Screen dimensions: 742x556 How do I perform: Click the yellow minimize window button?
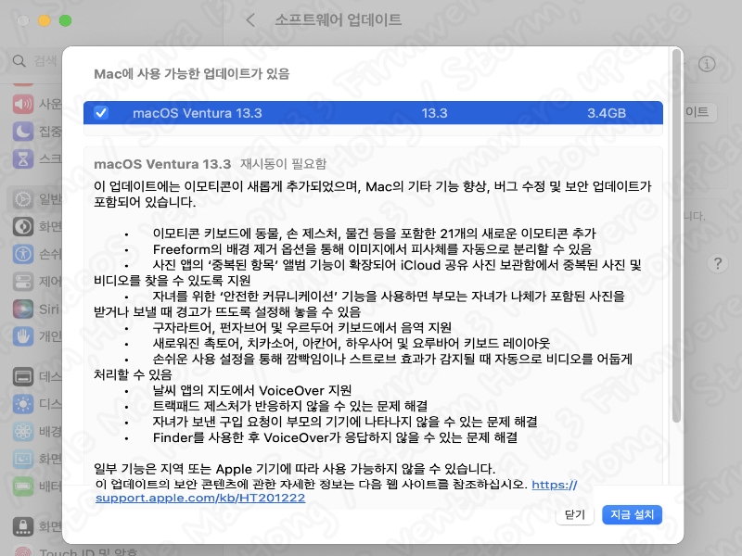click(x=45, y=20)
